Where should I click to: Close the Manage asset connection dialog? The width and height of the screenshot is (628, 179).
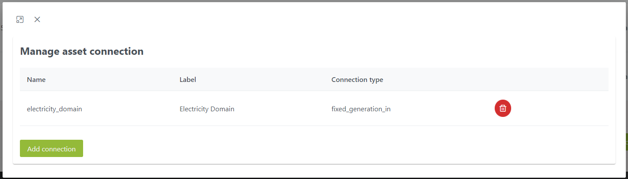[37, 19]
